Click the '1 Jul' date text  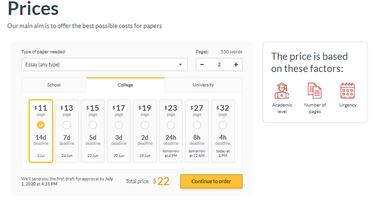pos(41,156)
